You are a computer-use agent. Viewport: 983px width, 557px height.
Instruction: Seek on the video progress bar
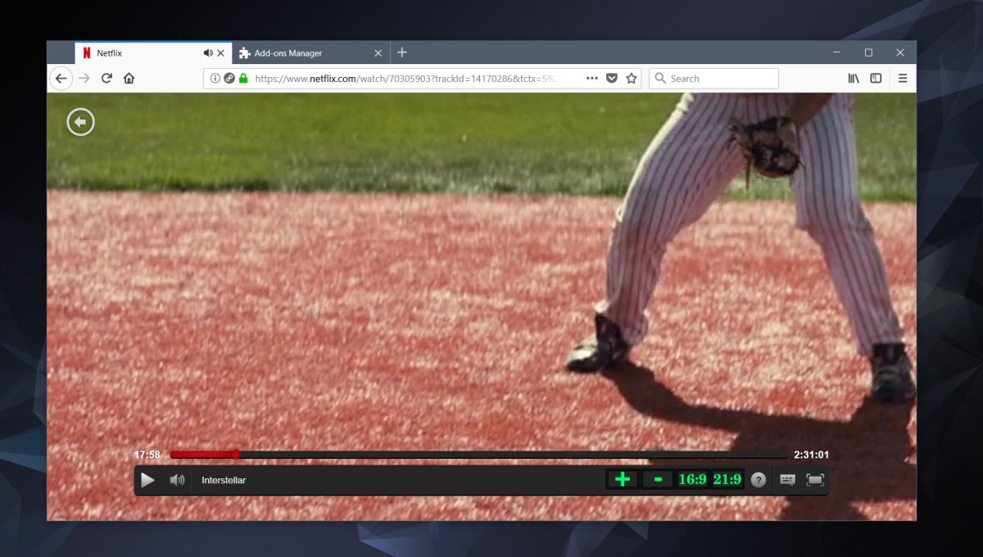pyautogui.click(x=478, y=455)
